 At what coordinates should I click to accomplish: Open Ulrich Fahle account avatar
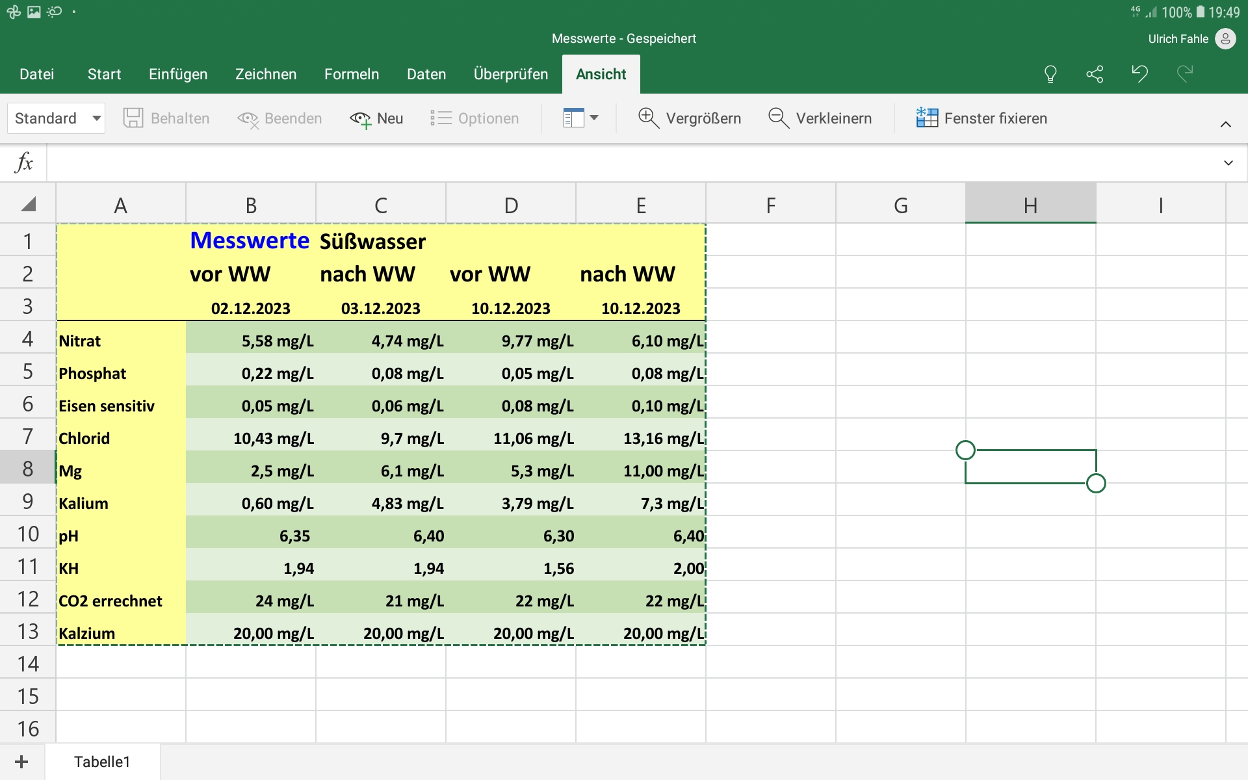click(x=1225, y=39)
